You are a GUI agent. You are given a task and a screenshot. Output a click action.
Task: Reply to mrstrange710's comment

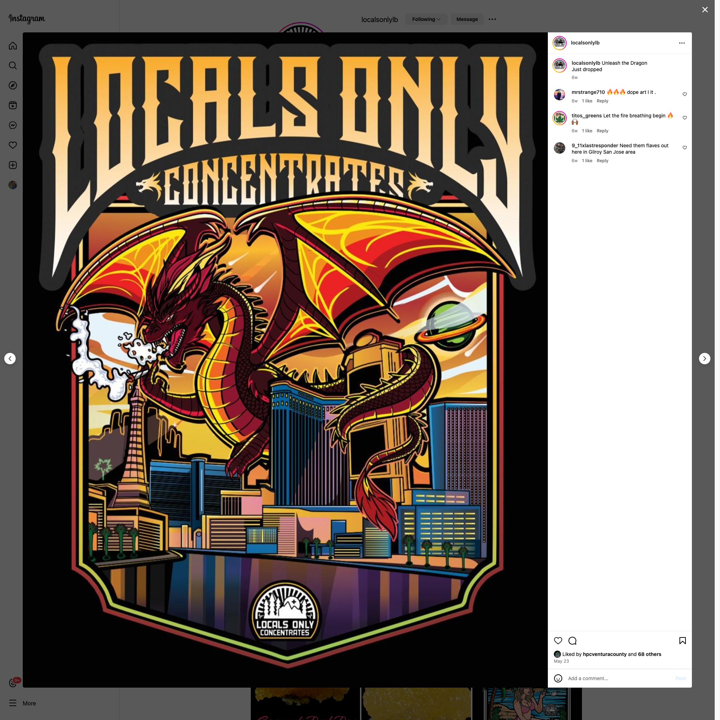coord(602,101)
